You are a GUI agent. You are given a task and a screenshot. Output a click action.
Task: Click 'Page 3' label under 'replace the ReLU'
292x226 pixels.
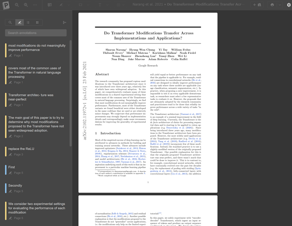pos(19,155)
